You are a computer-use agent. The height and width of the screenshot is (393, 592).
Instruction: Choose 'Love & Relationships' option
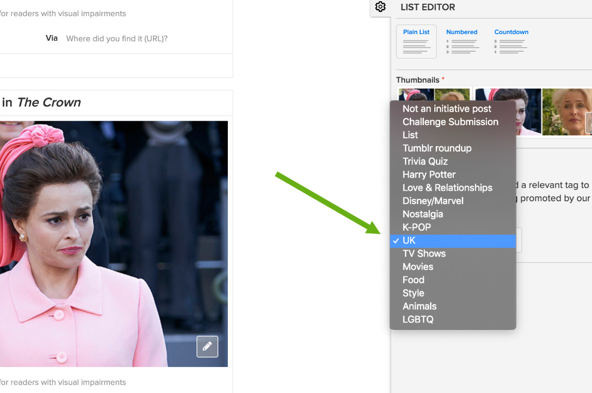pos(453,188)
